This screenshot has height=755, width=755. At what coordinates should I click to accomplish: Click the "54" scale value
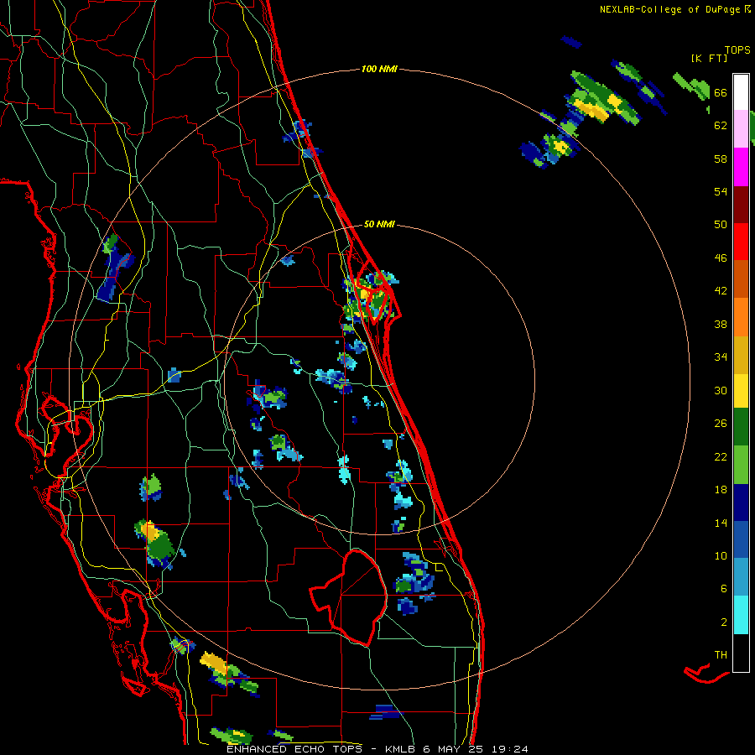coord(721,191)
